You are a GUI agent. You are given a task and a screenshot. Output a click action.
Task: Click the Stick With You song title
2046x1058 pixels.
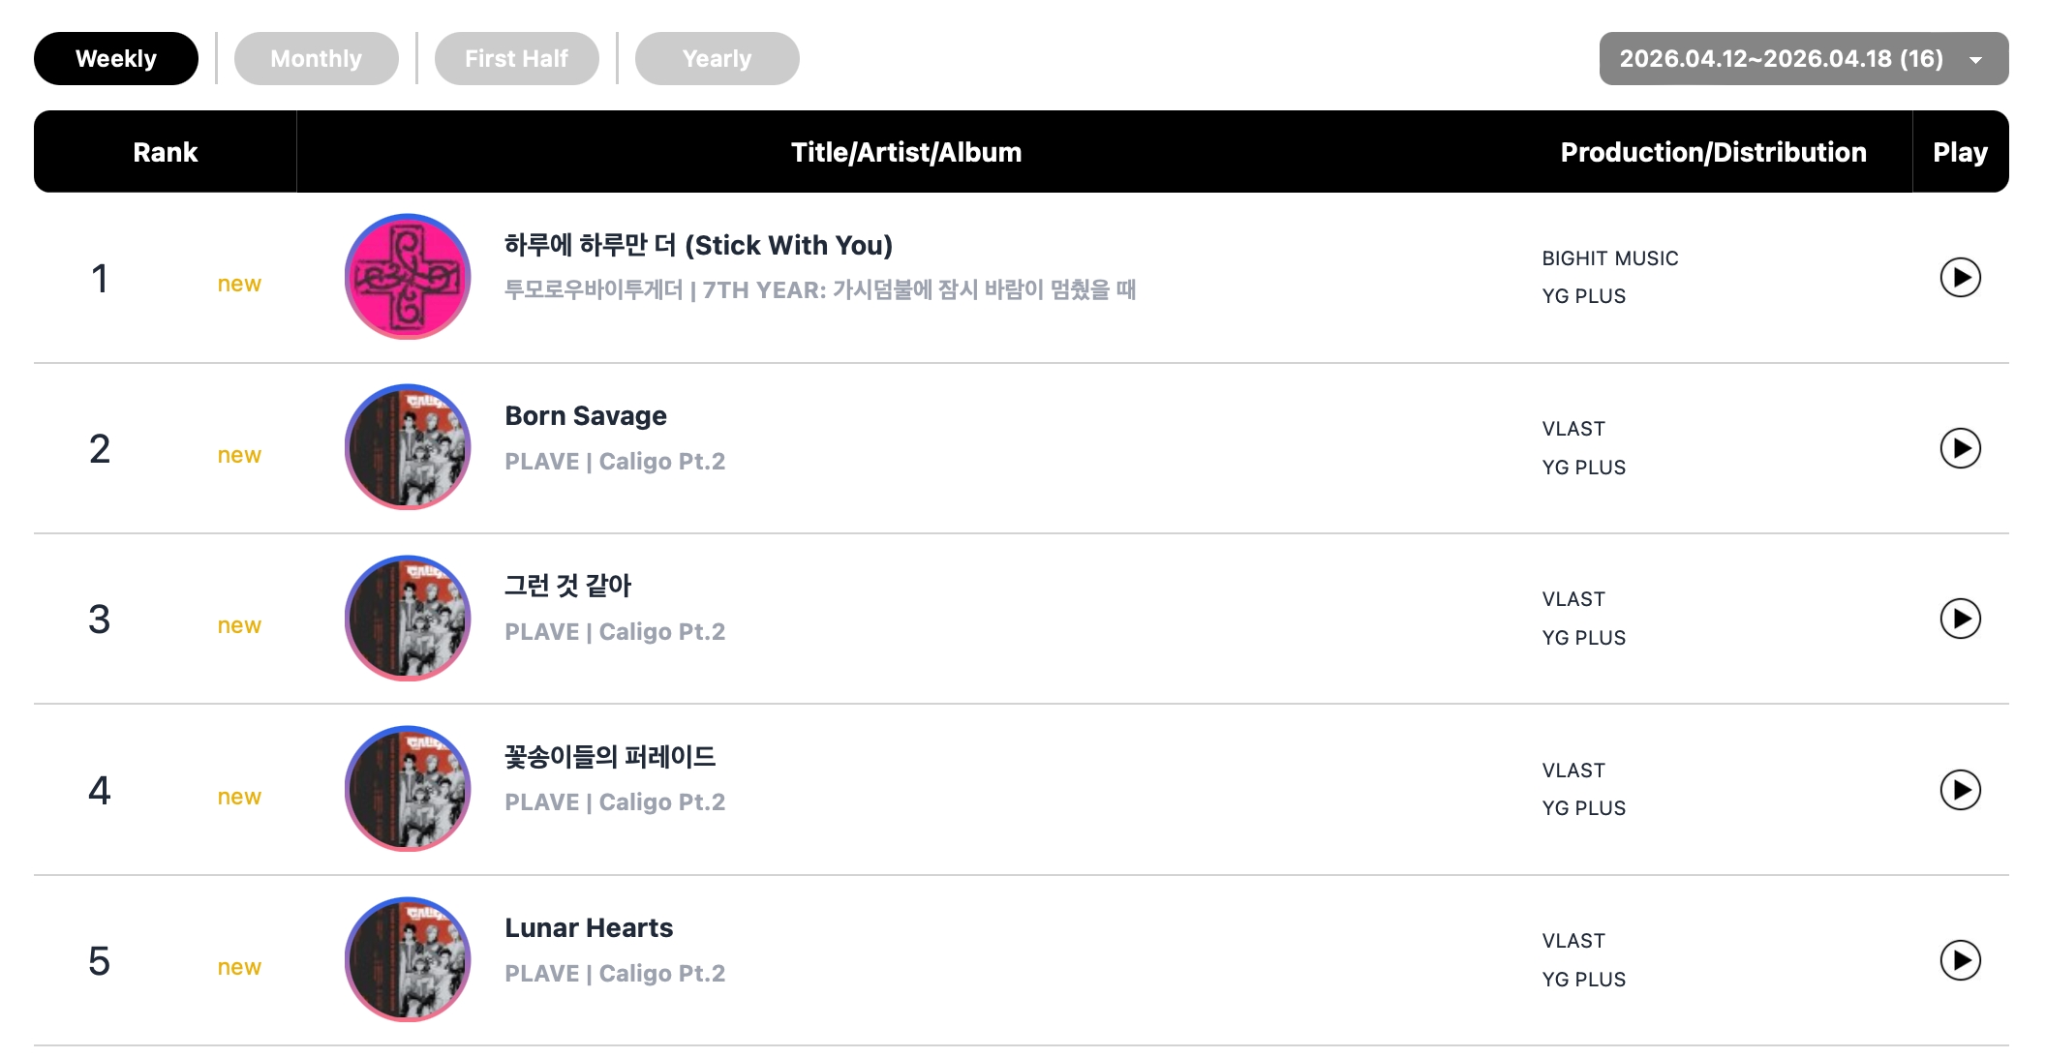[698, 246]
